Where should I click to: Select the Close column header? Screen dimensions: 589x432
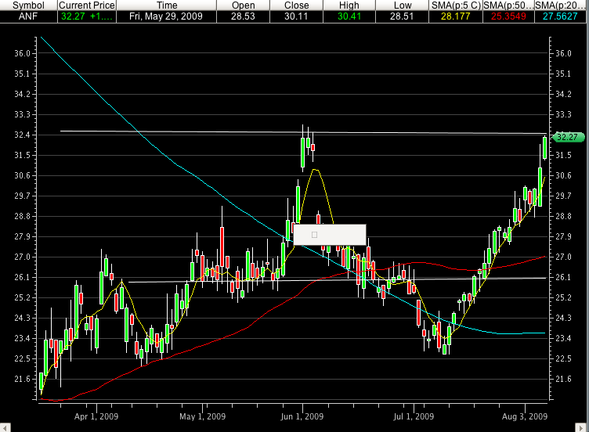(297, 5)
